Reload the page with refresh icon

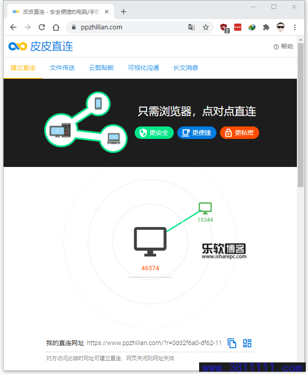(x=42, y=27)
